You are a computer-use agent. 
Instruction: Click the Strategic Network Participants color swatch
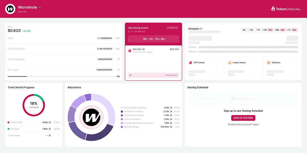pos(122,123)
